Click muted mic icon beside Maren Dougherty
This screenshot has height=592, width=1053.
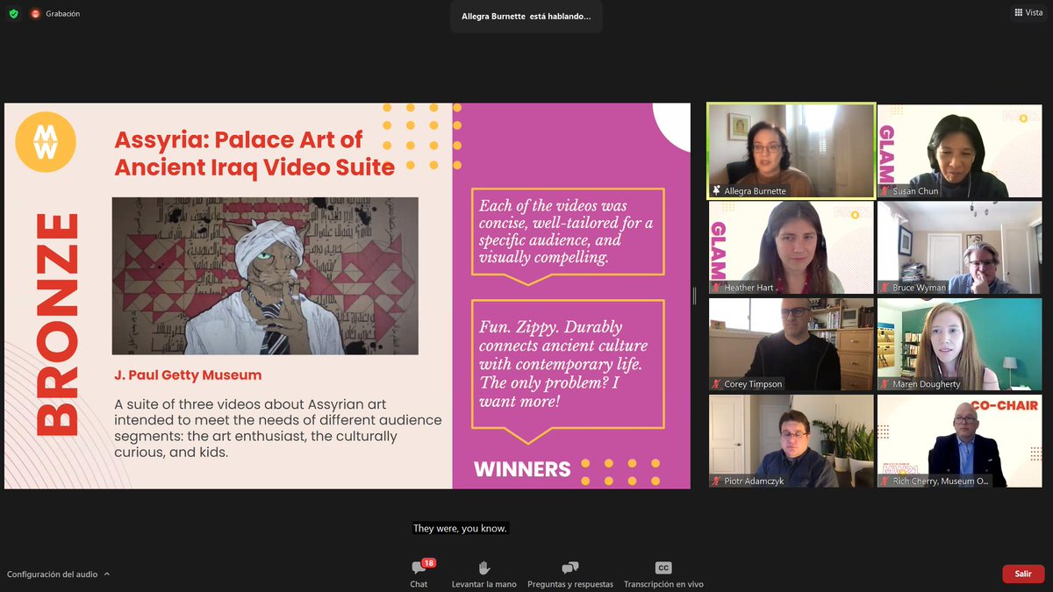point(885,384)
